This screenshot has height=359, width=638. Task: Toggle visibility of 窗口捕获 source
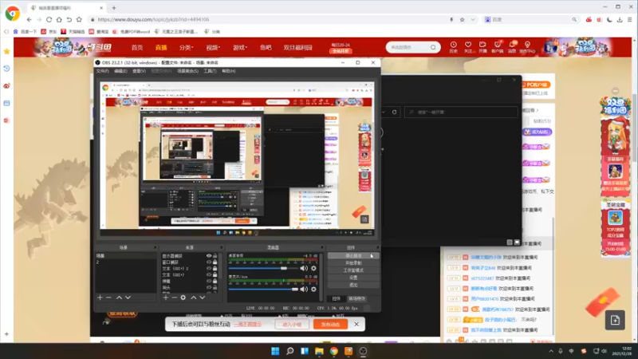pyautogui.click(x=209, y=262)
